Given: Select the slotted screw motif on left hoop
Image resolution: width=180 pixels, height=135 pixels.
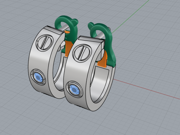Looking at the screenshot, I should (45, 43).
